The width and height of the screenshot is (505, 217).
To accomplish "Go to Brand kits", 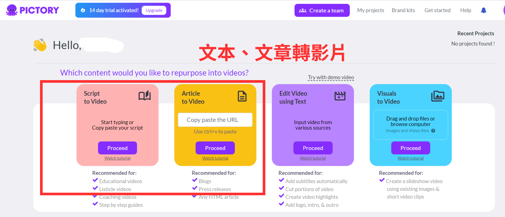I will (x=403, y=10).
